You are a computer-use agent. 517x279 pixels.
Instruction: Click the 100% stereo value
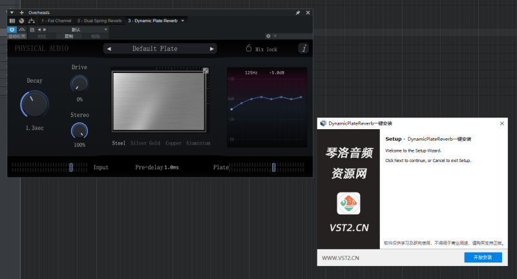79,145
